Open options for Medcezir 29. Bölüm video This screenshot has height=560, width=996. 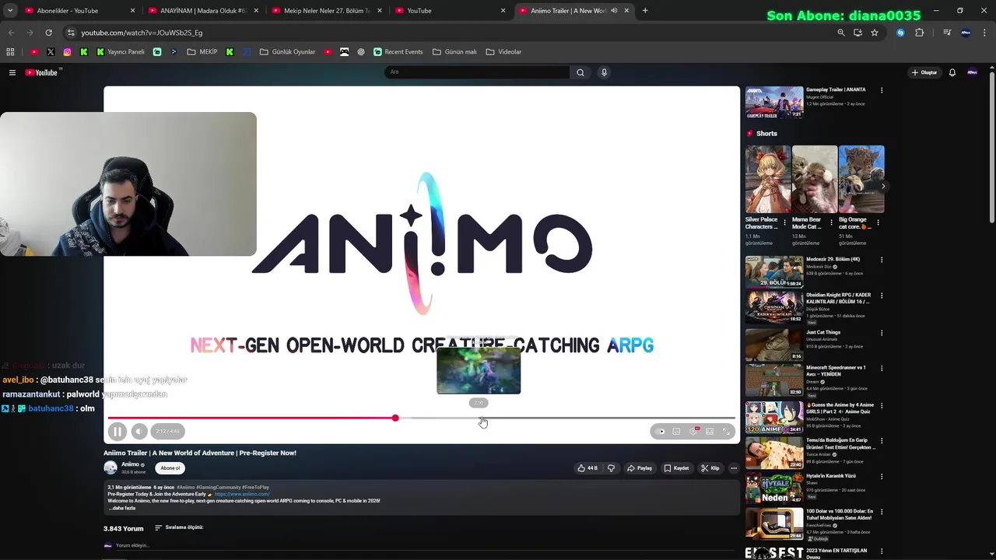click(x=882, y=260)
